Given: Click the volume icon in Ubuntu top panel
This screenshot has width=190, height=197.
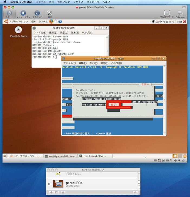Looking at the screenshot, I should coord(161,22).
